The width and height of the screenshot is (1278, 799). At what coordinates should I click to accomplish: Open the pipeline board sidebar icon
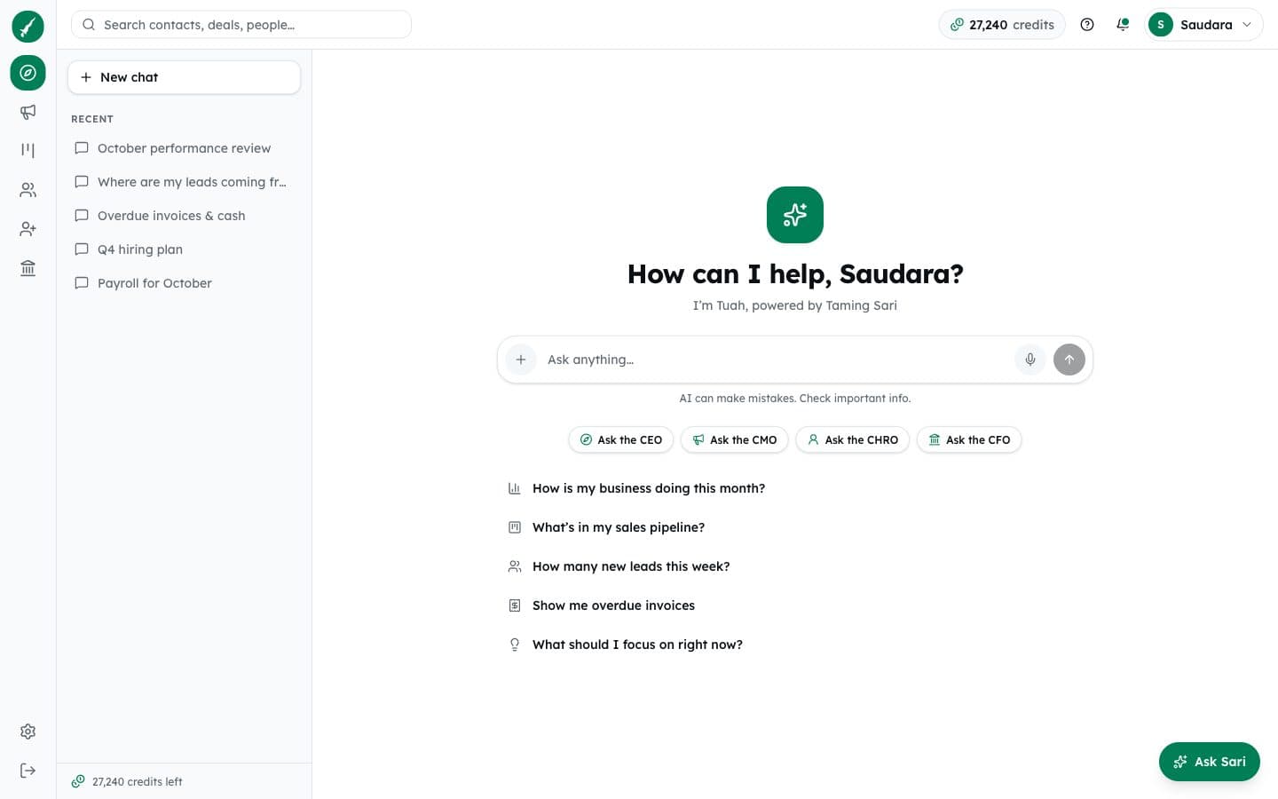pyautogui.click(x=28, y=151)
